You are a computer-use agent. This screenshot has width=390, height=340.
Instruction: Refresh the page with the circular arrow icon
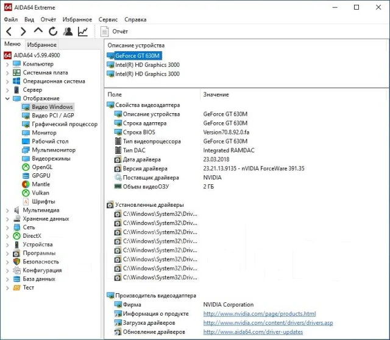coord(53,32)
